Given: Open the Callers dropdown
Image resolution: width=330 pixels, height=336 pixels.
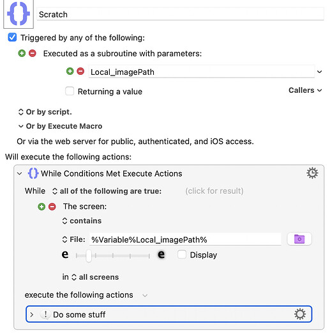Looking at the screenshot, I should click(305, 90).
